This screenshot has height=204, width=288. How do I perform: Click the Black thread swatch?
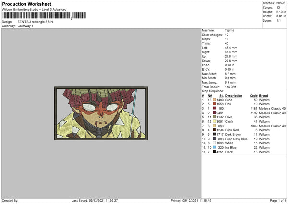pos(214,152)
